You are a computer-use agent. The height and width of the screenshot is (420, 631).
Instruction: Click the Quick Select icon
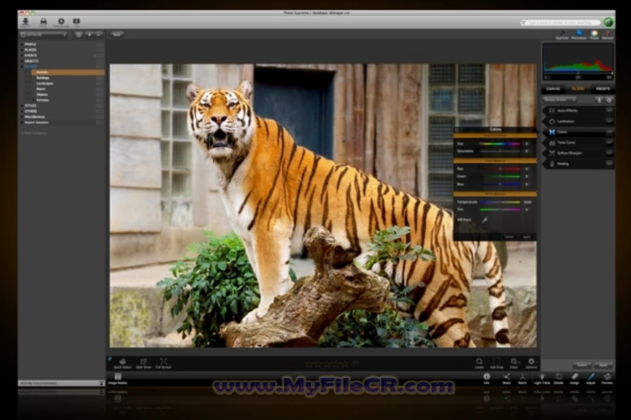coord(123,361)
